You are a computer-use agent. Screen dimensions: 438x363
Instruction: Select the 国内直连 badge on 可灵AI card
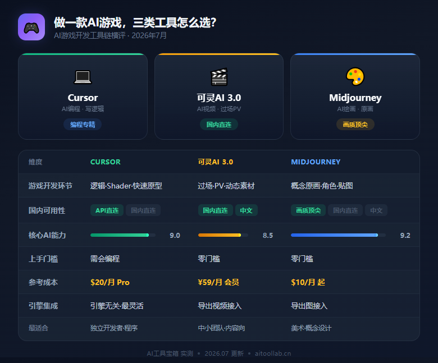click(x=219, y=125)
